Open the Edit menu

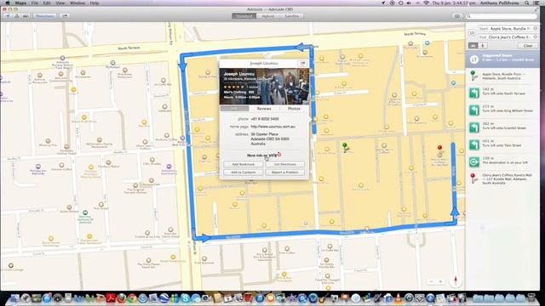point(47,3)
